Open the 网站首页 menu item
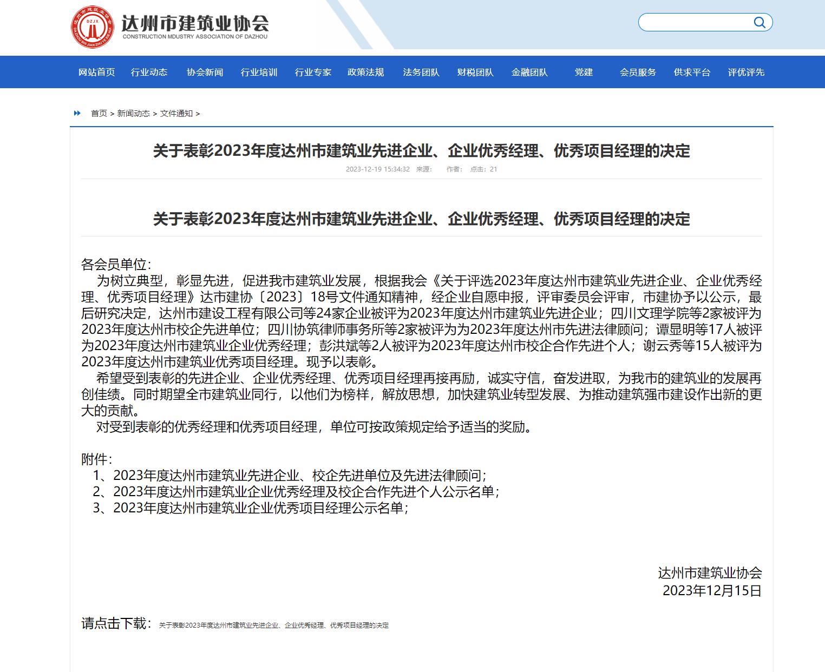Viewport: 825px width, 672px height. pyautogui.click(x=96, y=72)
